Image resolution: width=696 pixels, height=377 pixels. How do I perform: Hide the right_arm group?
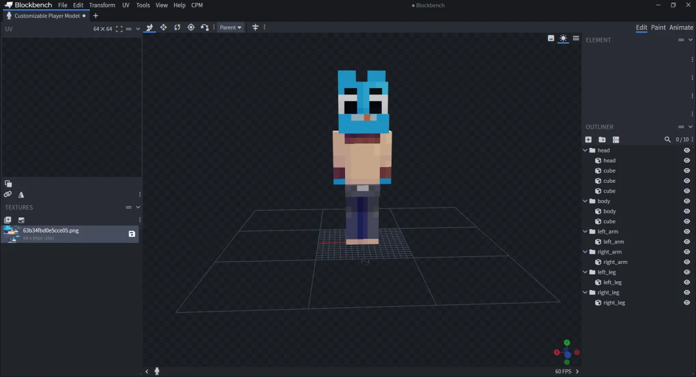pyautogui.click(x=687, y=252)
